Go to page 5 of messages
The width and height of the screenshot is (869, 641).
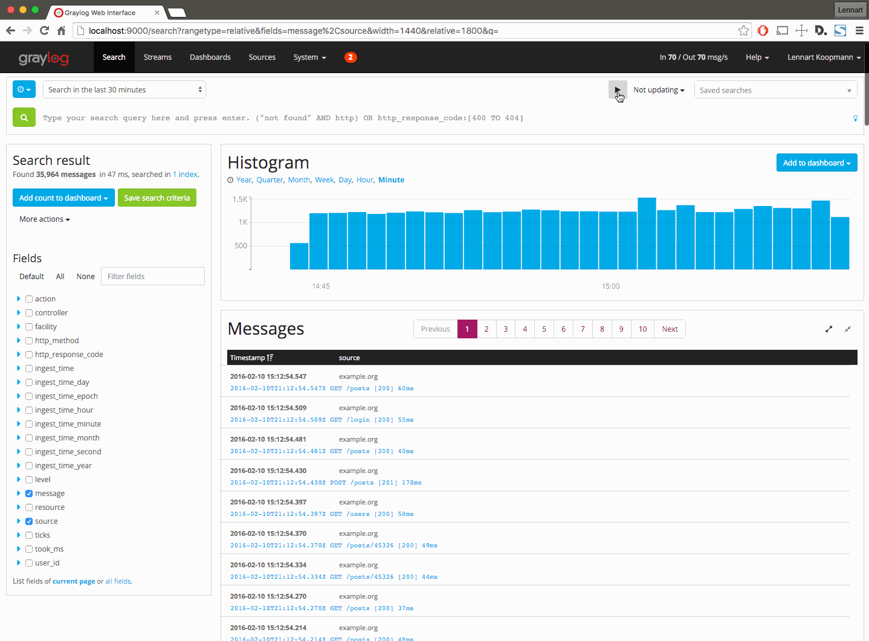coord(544,329)
